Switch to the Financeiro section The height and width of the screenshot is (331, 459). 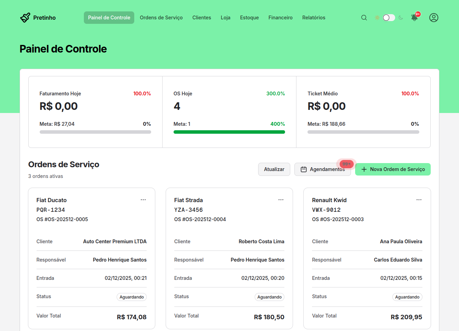[280, 18]
